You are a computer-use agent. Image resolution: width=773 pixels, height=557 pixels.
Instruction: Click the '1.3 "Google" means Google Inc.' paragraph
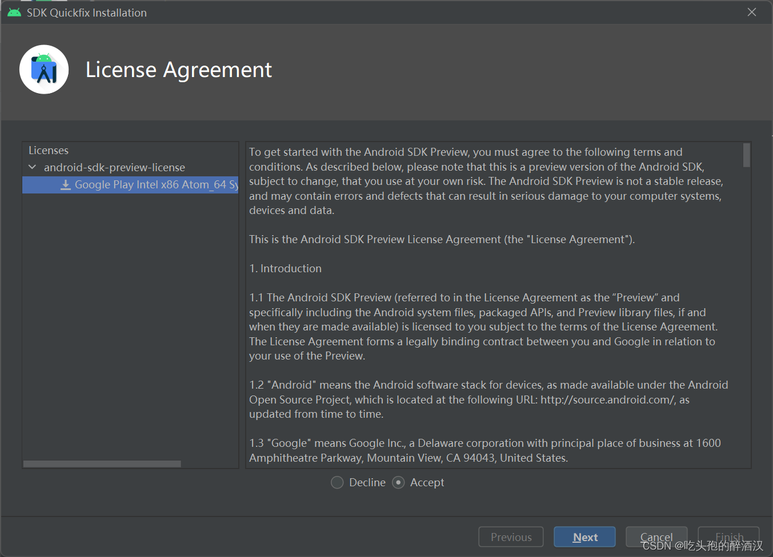click(x=485, y=450)
